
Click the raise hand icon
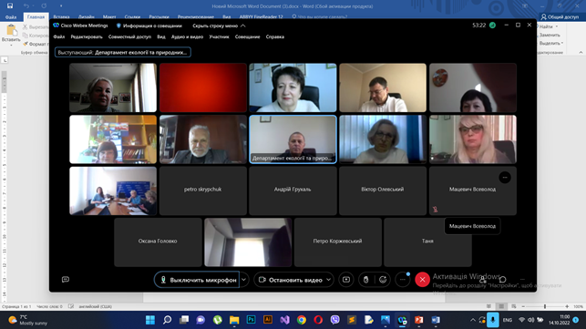click(365, 280)
